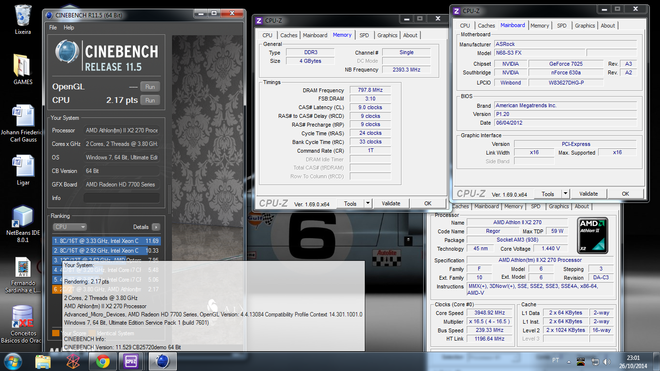Click the pink geometric app taskbar icon
Screen dimensions: 660x371
point(73,361)
